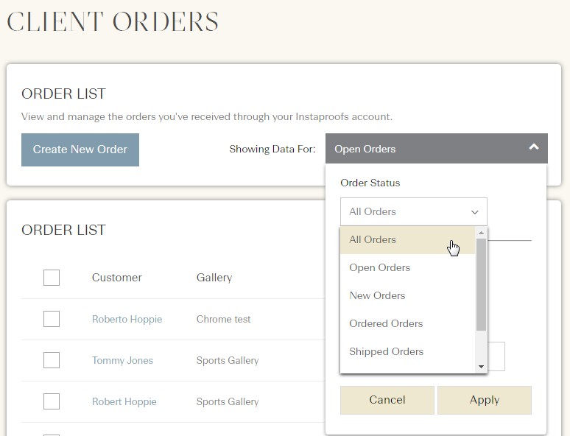Click the chevron-up icon on Open Orders

point(534,147)
